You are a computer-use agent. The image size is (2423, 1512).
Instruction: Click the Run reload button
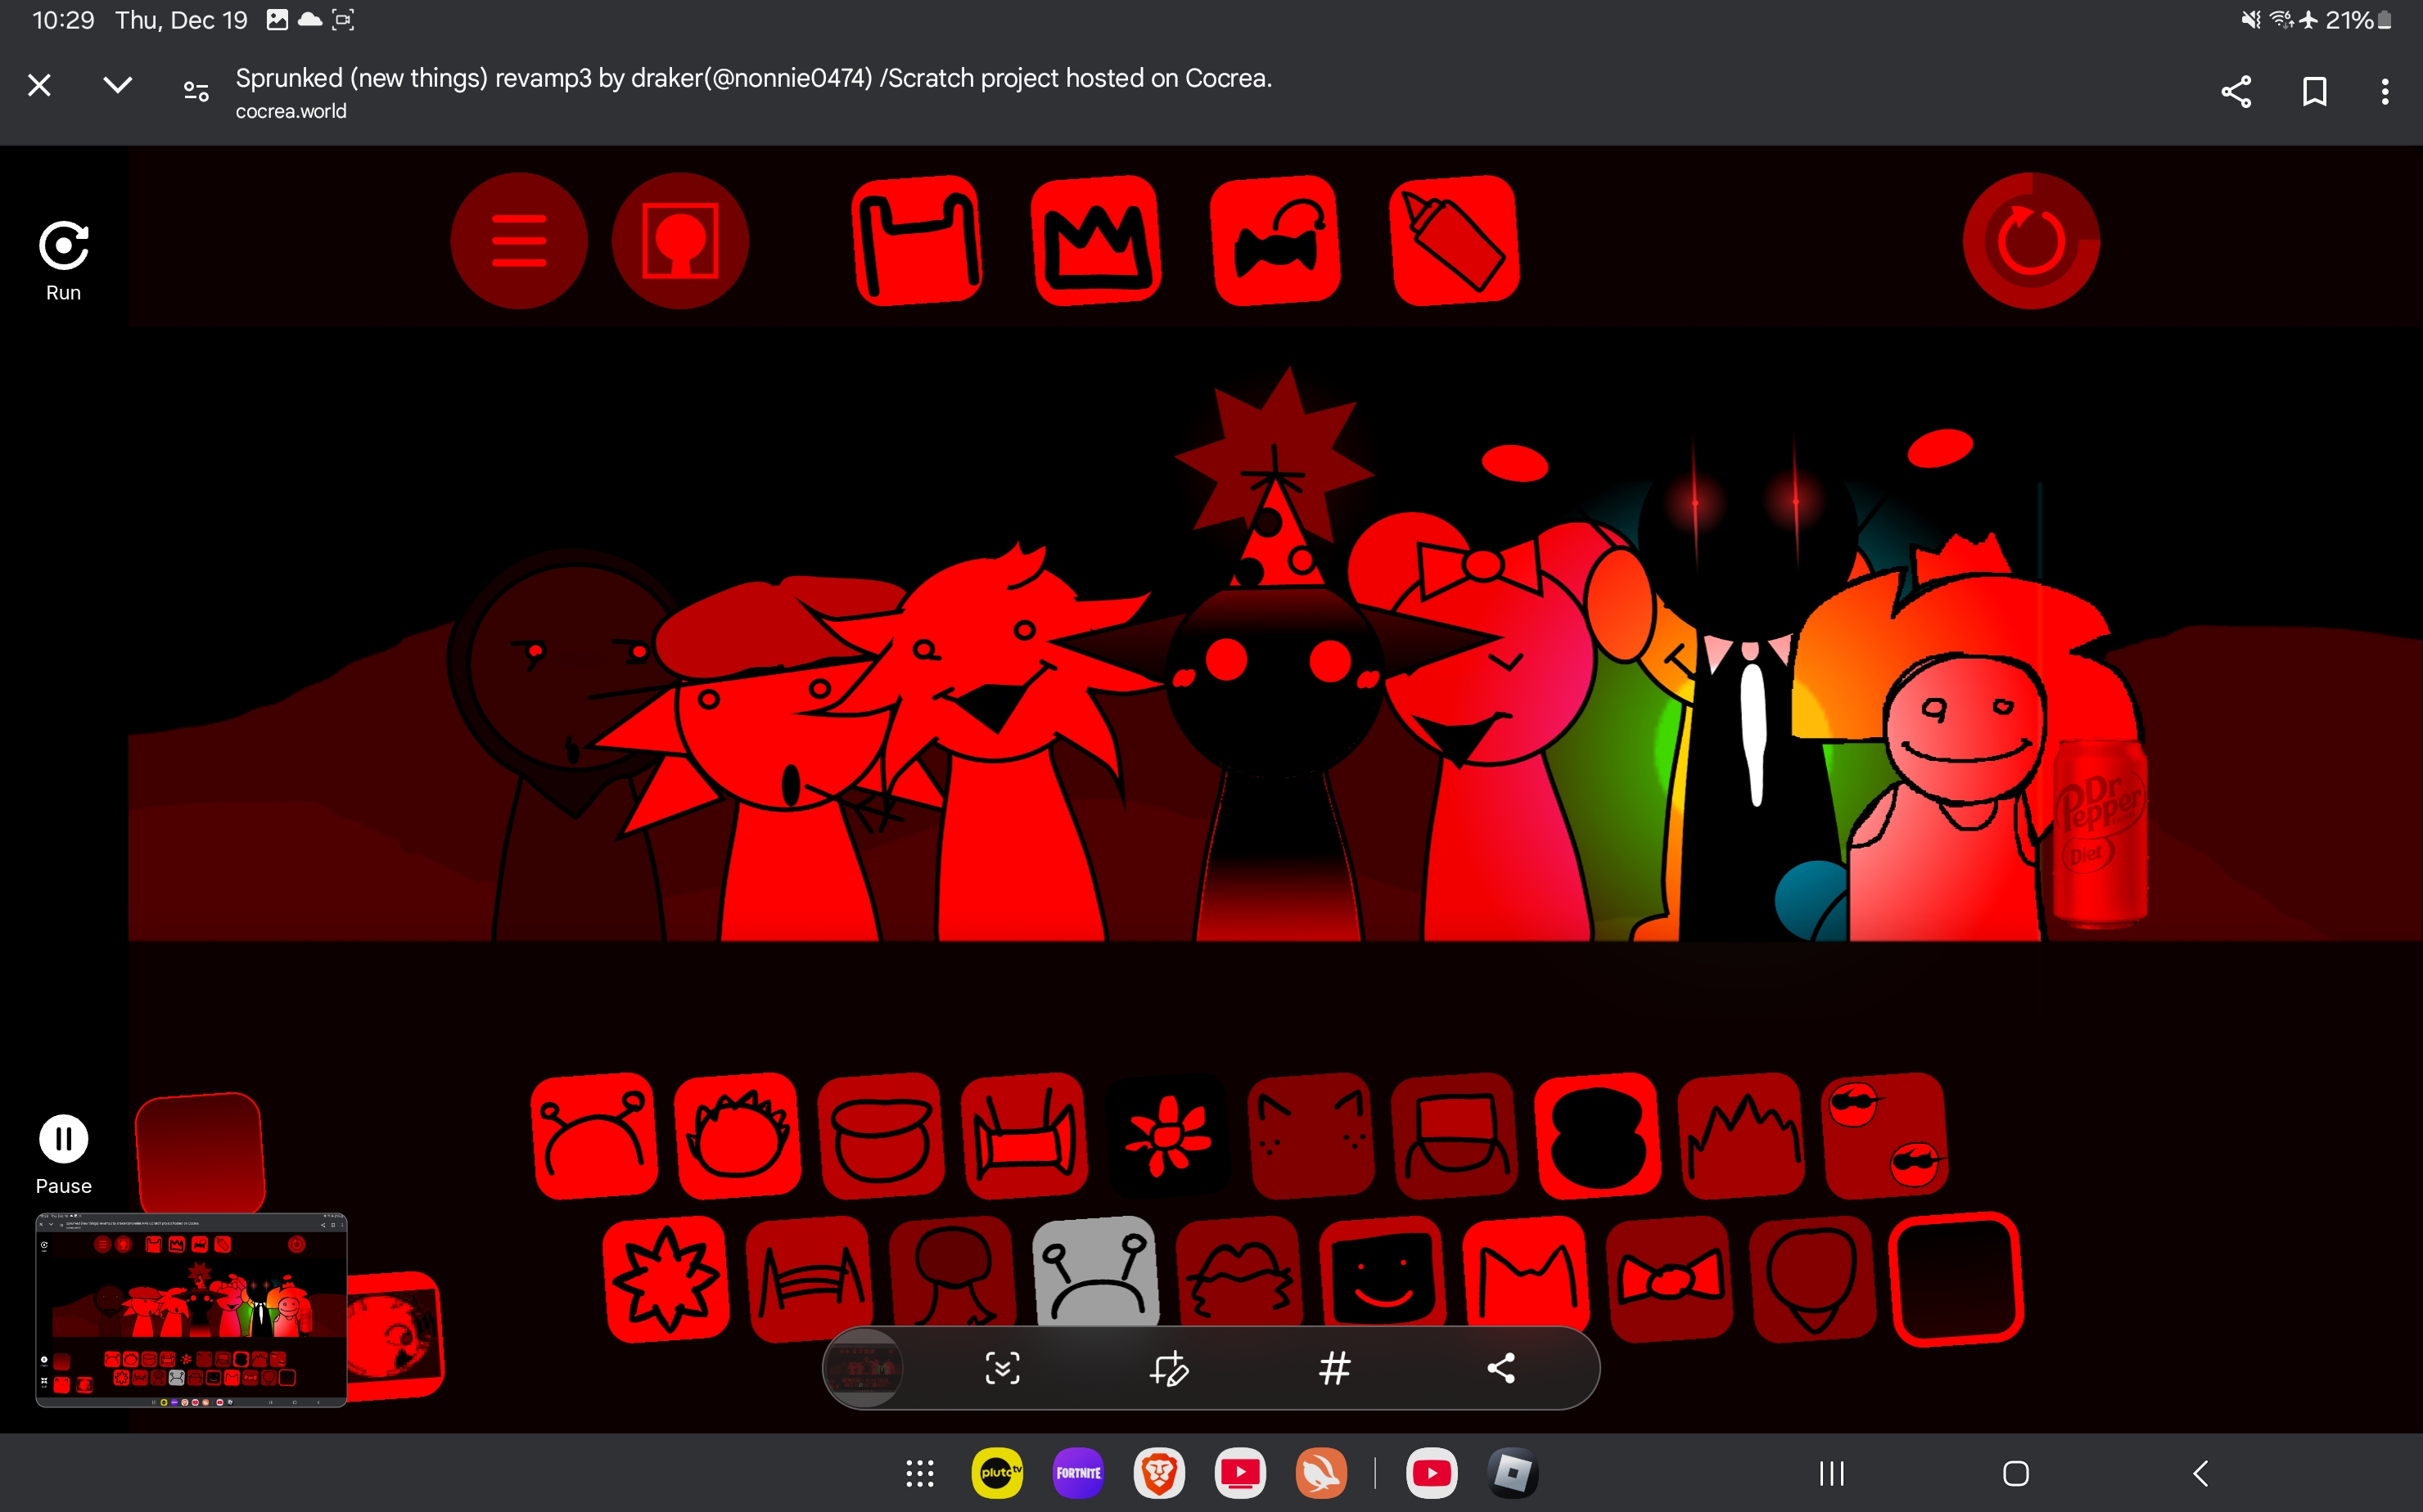point(64,260)
